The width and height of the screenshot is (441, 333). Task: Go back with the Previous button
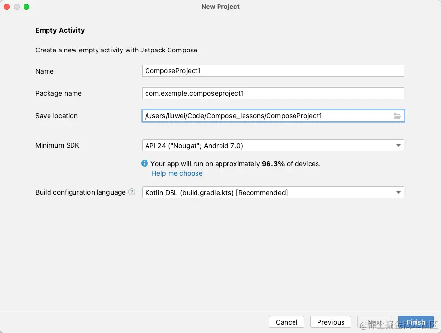click(x=330, y=322)
